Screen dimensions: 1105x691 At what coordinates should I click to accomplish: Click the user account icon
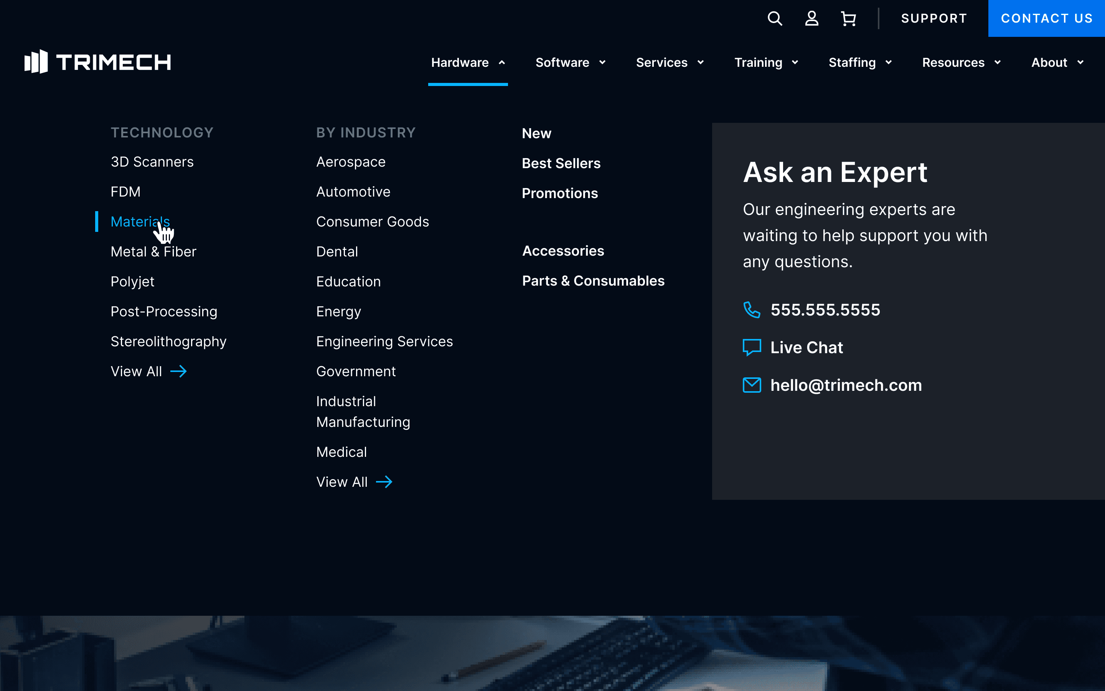[x=811, y=18]
